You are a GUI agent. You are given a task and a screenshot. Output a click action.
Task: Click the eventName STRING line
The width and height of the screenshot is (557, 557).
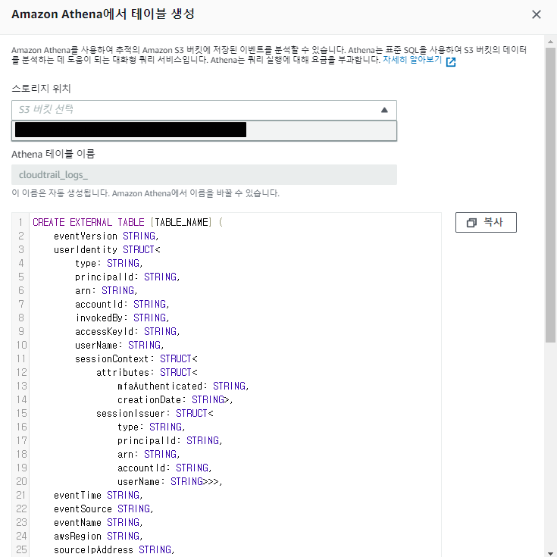[99, 523]
